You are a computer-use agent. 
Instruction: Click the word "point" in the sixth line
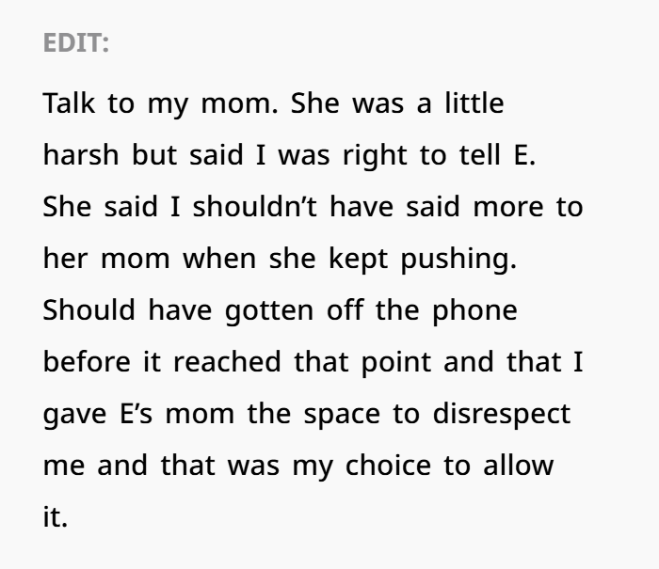(396, 362)
